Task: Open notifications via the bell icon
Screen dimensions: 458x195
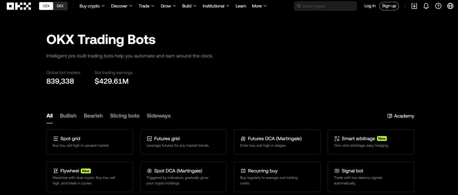Action: click(x=426, y=6)
